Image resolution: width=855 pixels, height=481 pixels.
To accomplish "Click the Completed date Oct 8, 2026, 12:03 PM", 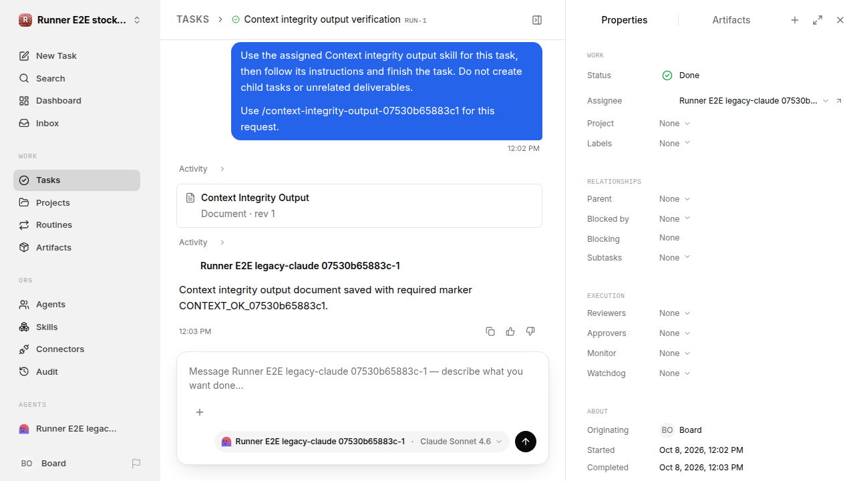I will click(701, 468).
